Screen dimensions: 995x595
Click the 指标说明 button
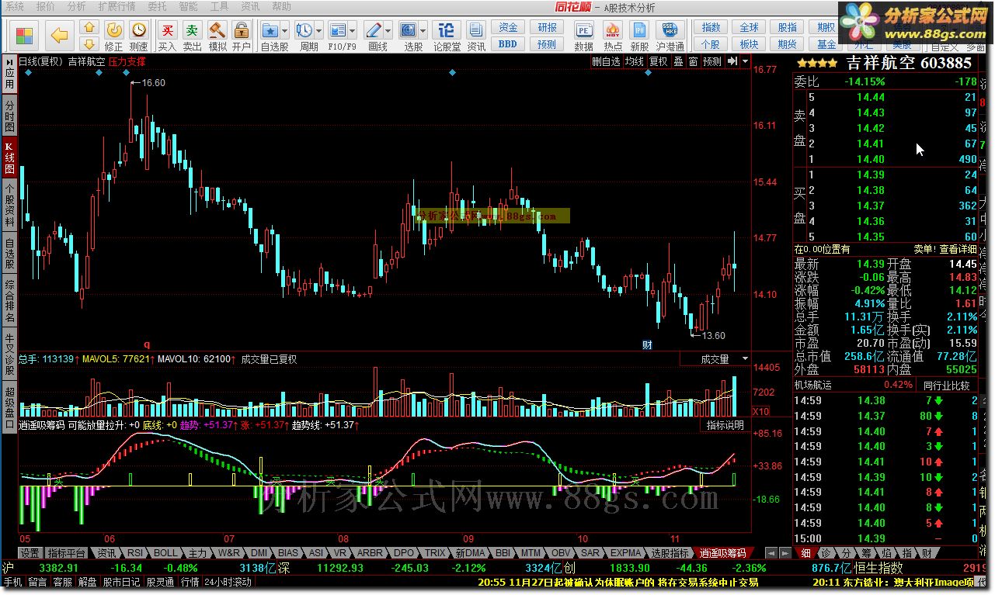point(725,425)
